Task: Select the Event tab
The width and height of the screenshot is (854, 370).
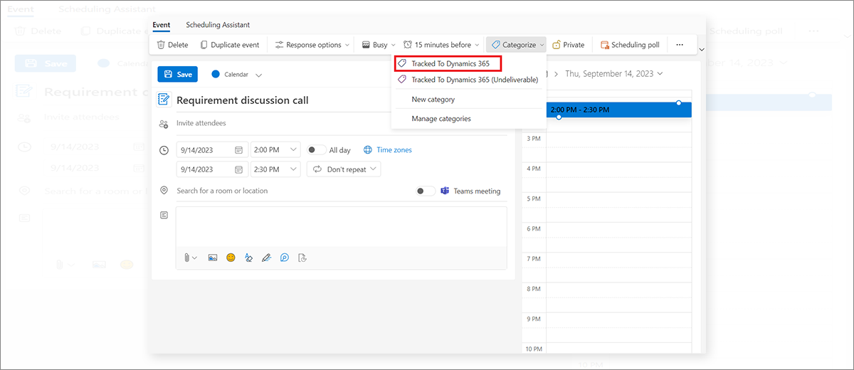Action: [161, 25]
